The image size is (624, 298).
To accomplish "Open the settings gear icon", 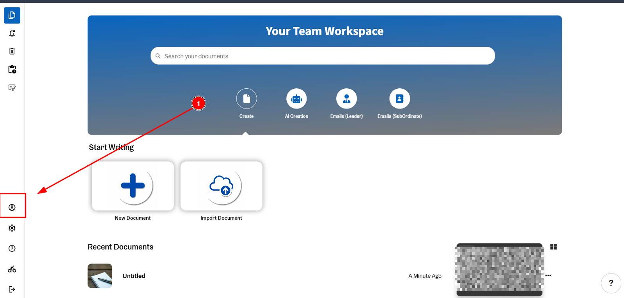I will point(12,228).
